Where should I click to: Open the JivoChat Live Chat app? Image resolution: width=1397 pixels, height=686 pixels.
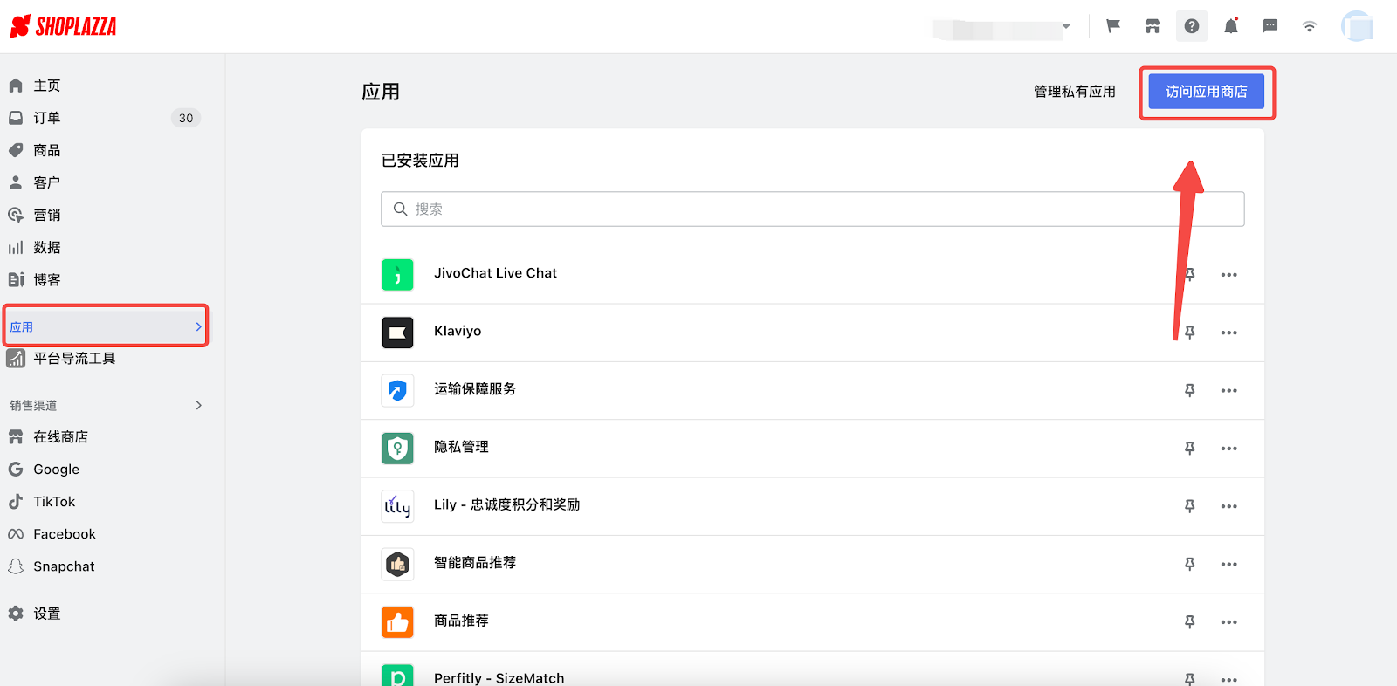(x=495, y=273)
